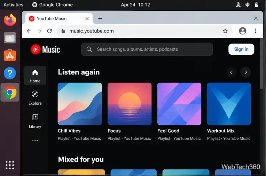Open the clock showing Apr 24 10:12
Viewport: 266px width, 176px height.
coord(135,5)
